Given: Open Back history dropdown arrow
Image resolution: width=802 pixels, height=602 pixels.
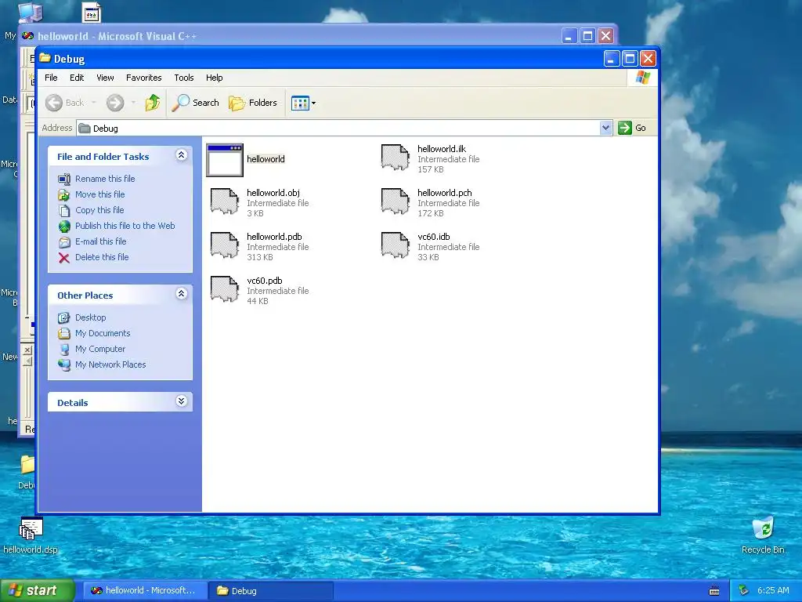Looking at the screenshot, I should 94,103.
